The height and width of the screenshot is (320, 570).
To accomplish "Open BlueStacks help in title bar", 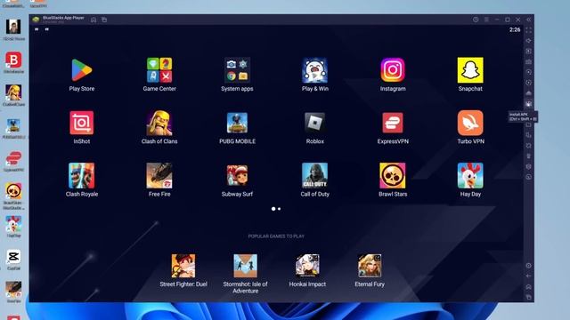I will point(476,20).
